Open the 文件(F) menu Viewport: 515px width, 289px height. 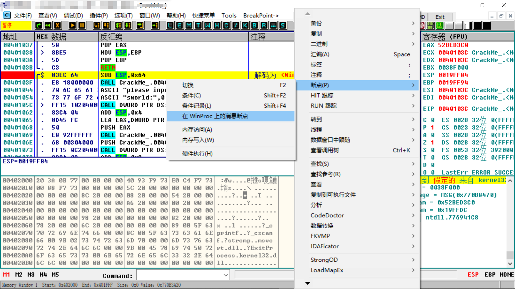point(23,16)
